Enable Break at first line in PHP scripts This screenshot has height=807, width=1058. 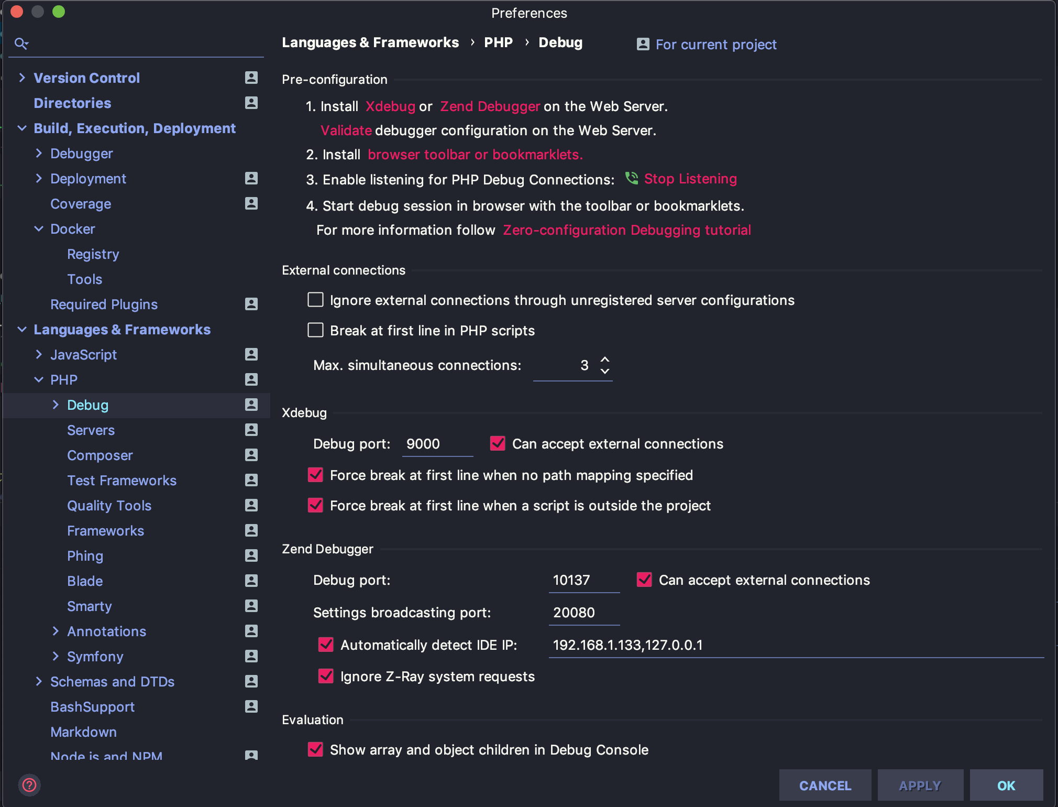coord(315,330)
